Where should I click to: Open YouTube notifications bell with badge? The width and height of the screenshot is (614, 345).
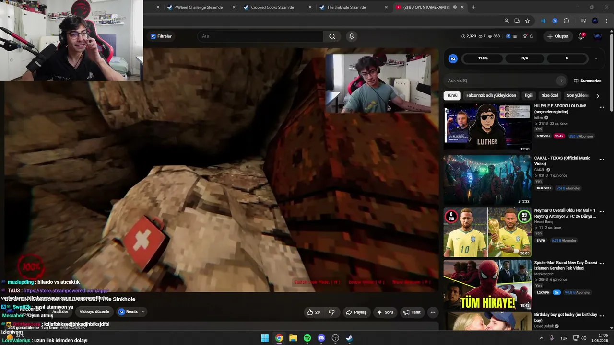point(581,36)
